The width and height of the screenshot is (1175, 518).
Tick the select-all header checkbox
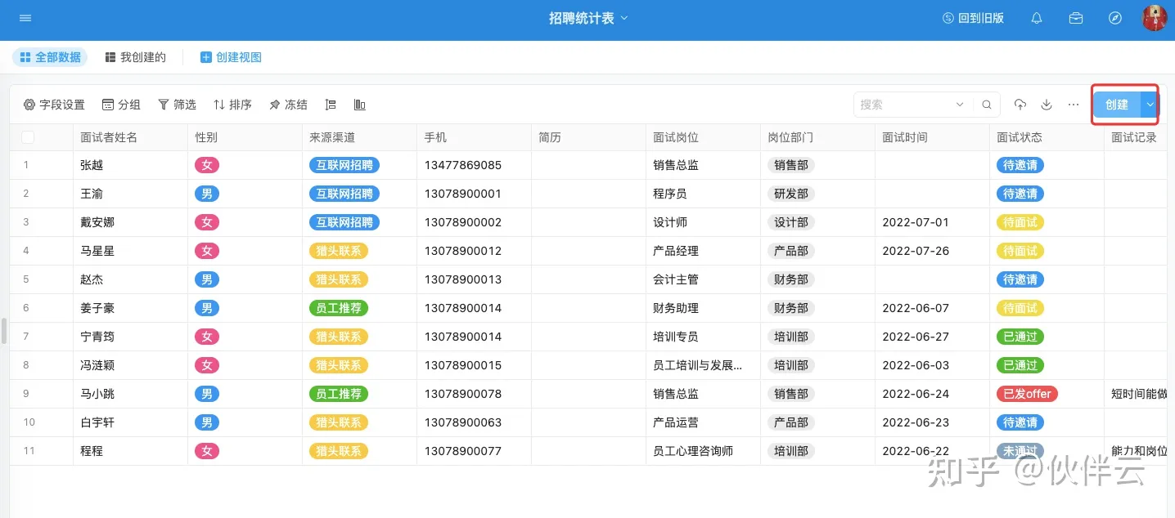point(28,137)
